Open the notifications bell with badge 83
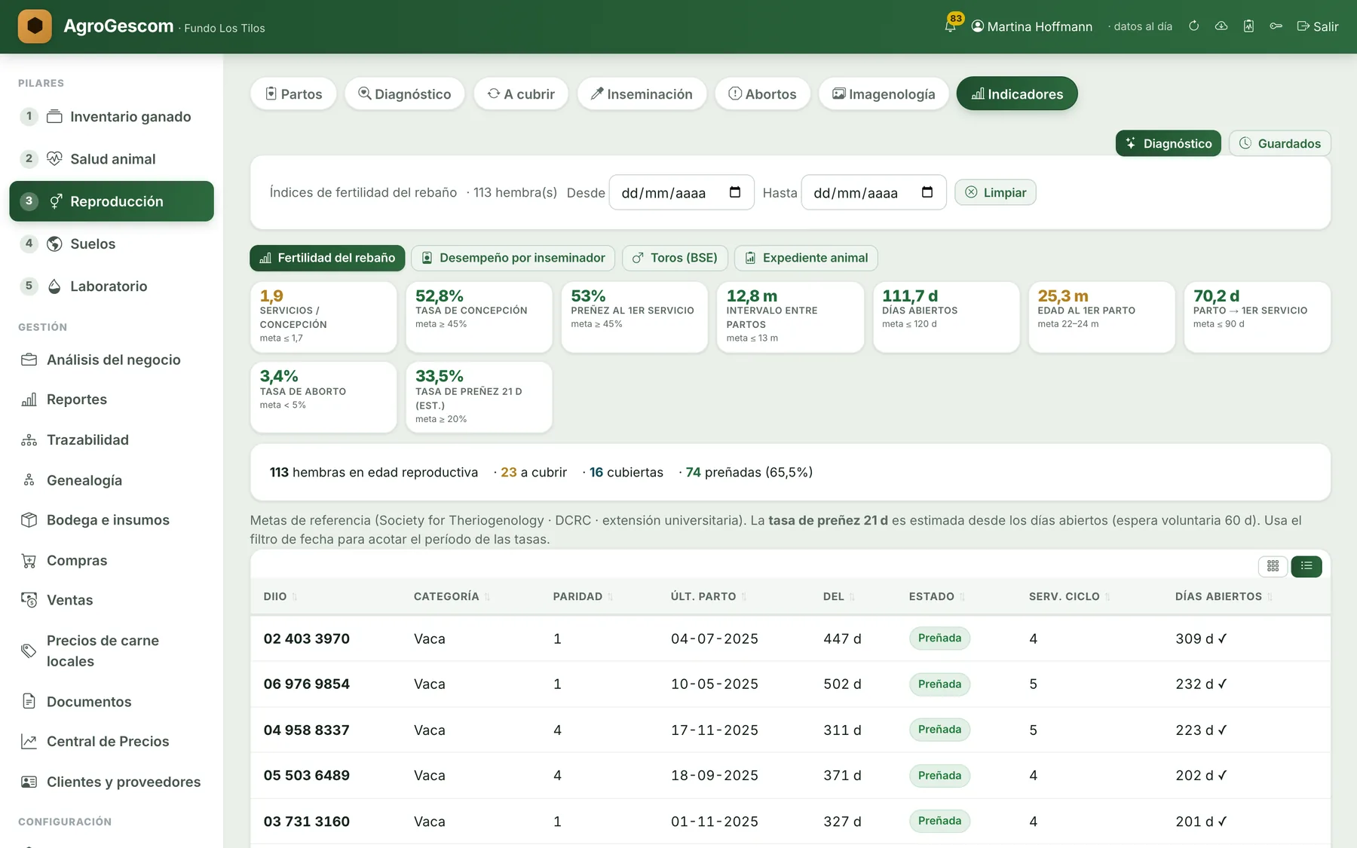 [951, 26]
